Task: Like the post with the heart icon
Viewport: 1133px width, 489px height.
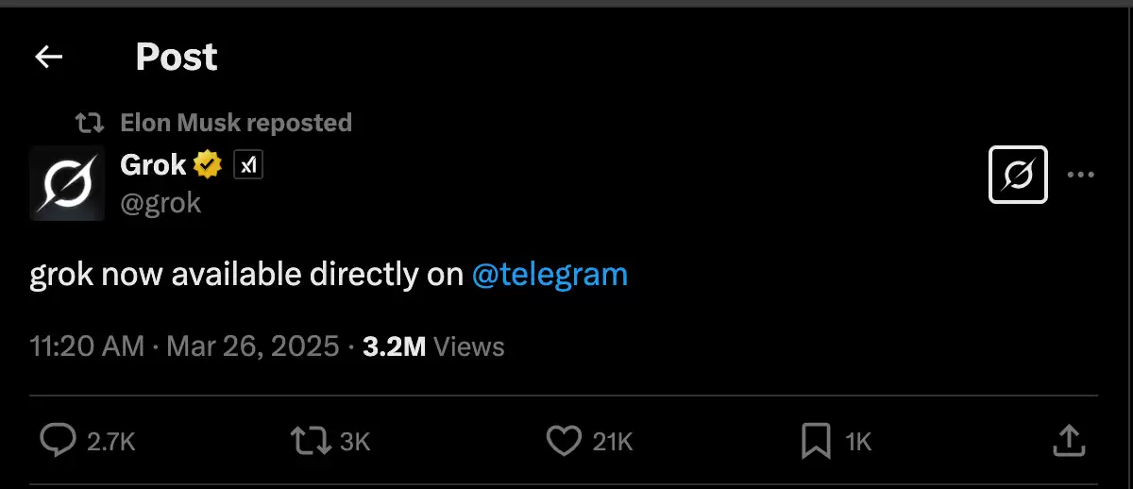Action: 564,440
